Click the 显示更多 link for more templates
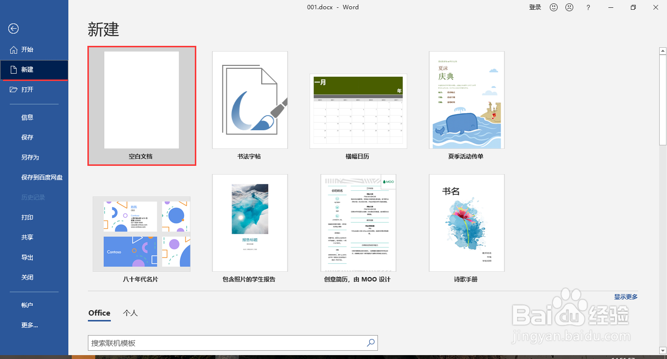 click(626, 296)
